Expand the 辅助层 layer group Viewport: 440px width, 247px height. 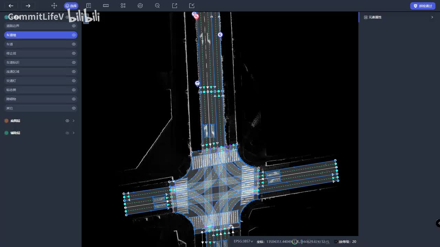74,133
